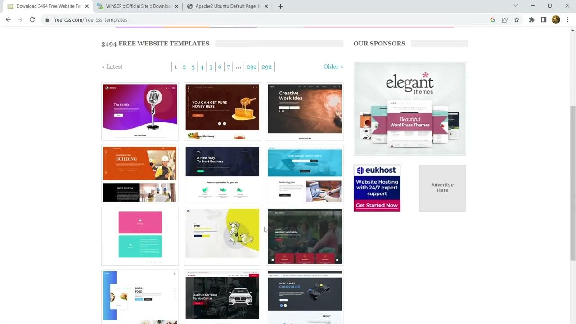Open page 4 of templates
Viewport: 576px width, 324px height.
[202, 67]
